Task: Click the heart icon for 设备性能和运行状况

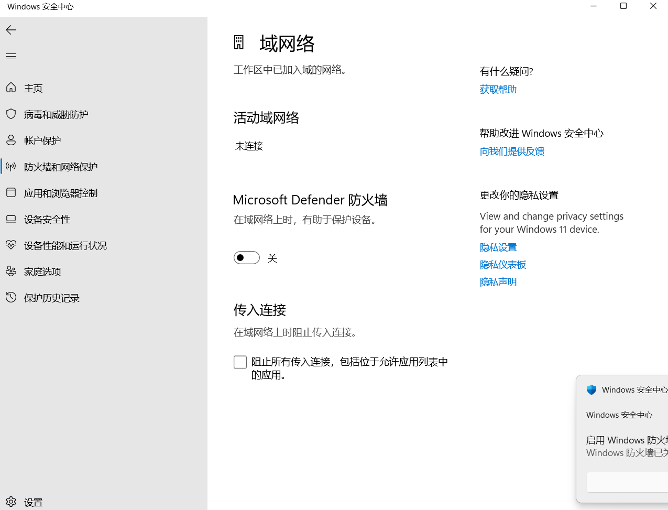Action: coord(11,245)
